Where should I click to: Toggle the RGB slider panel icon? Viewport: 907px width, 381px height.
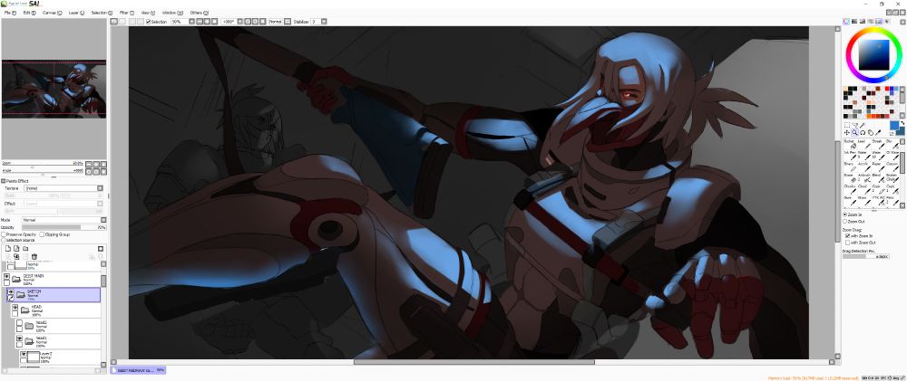pos(853,22)
